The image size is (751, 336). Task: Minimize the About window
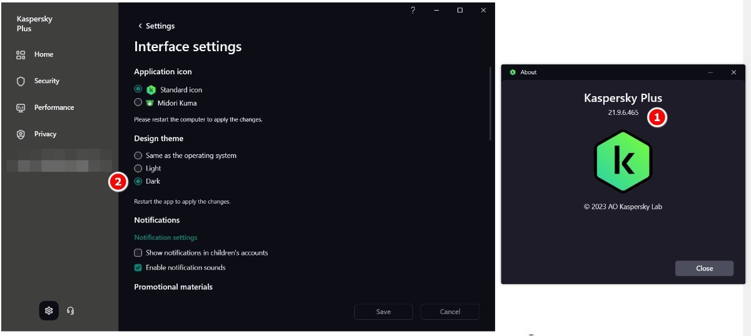[710, 72]
